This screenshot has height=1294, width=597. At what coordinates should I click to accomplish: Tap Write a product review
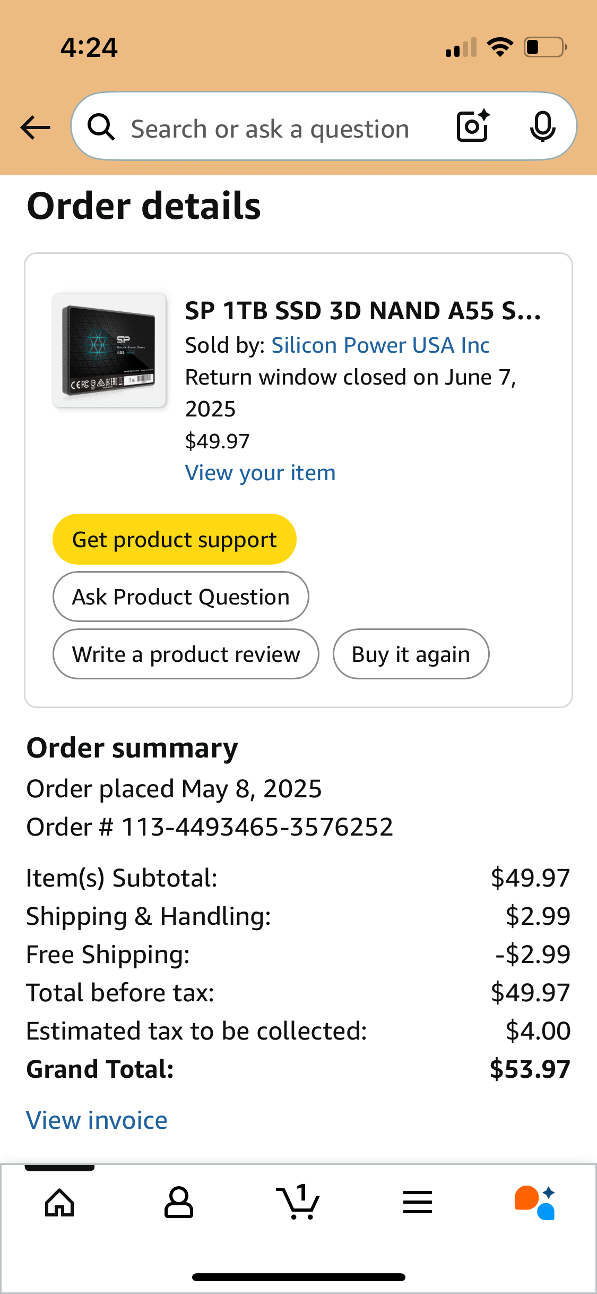pos(186,654)
